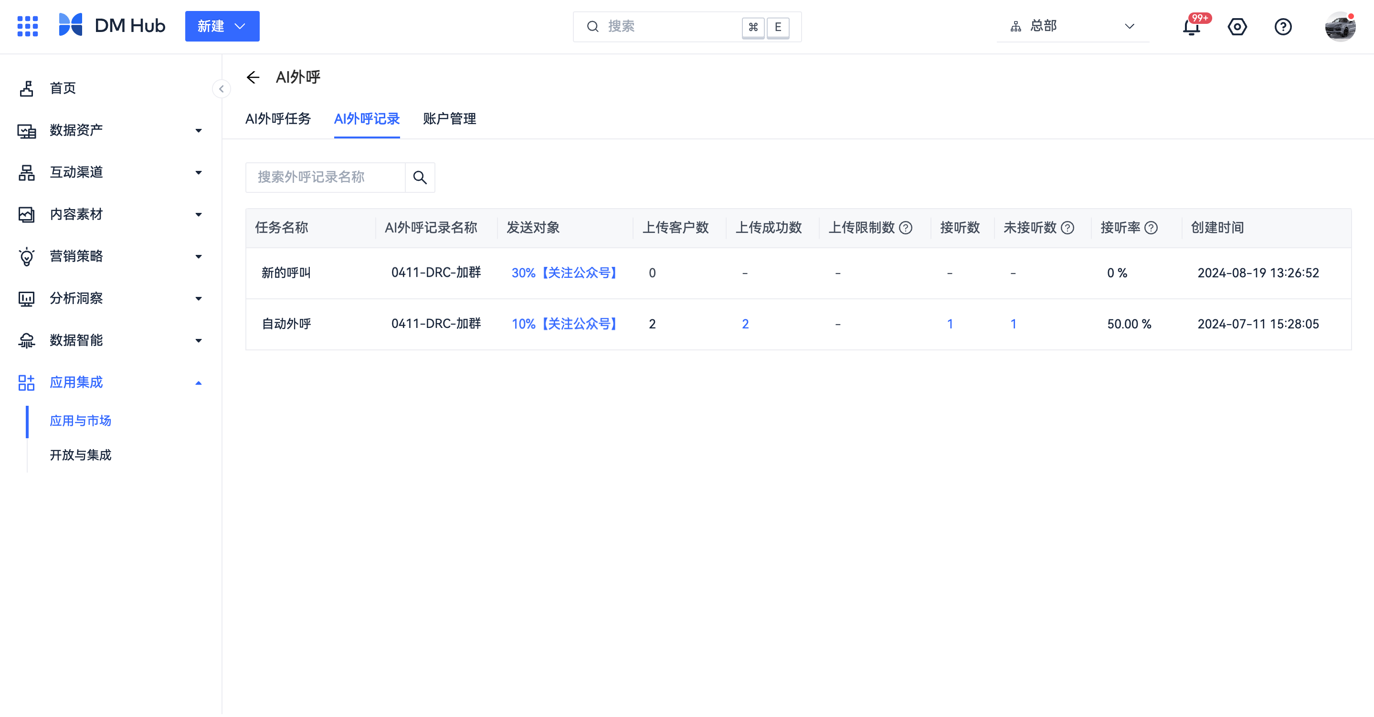
Task: Open 未接听数 link 1 in 自动外呼 row
Action: tap(1014, 324)
